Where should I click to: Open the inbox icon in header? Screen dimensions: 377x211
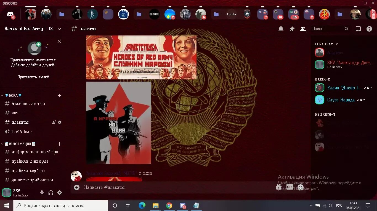(x=358, y=29)
